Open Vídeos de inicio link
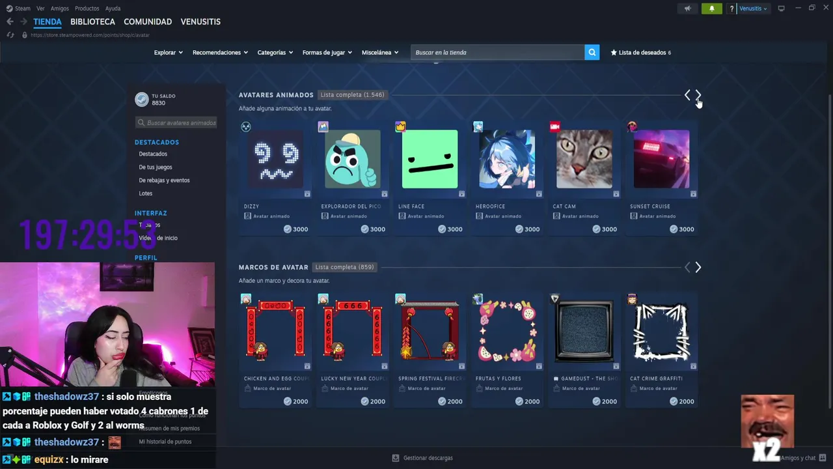The image size is (833, 469). point(158,238)
